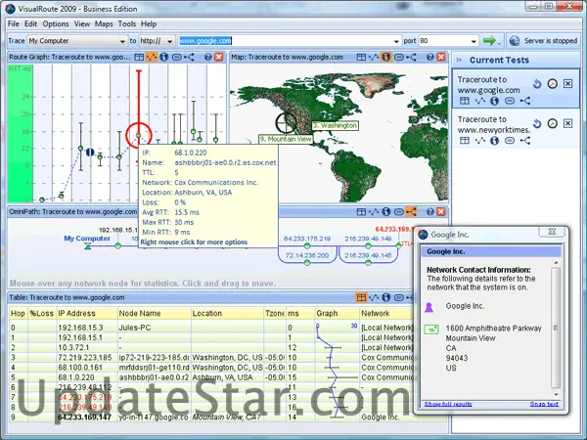587x440 pixels.
Task: Click highlighted OmniPath icon in OmniPath panel header
Action: pos(411,212)
